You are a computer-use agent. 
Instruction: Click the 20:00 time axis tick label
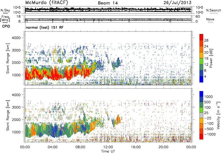(163, 147)
